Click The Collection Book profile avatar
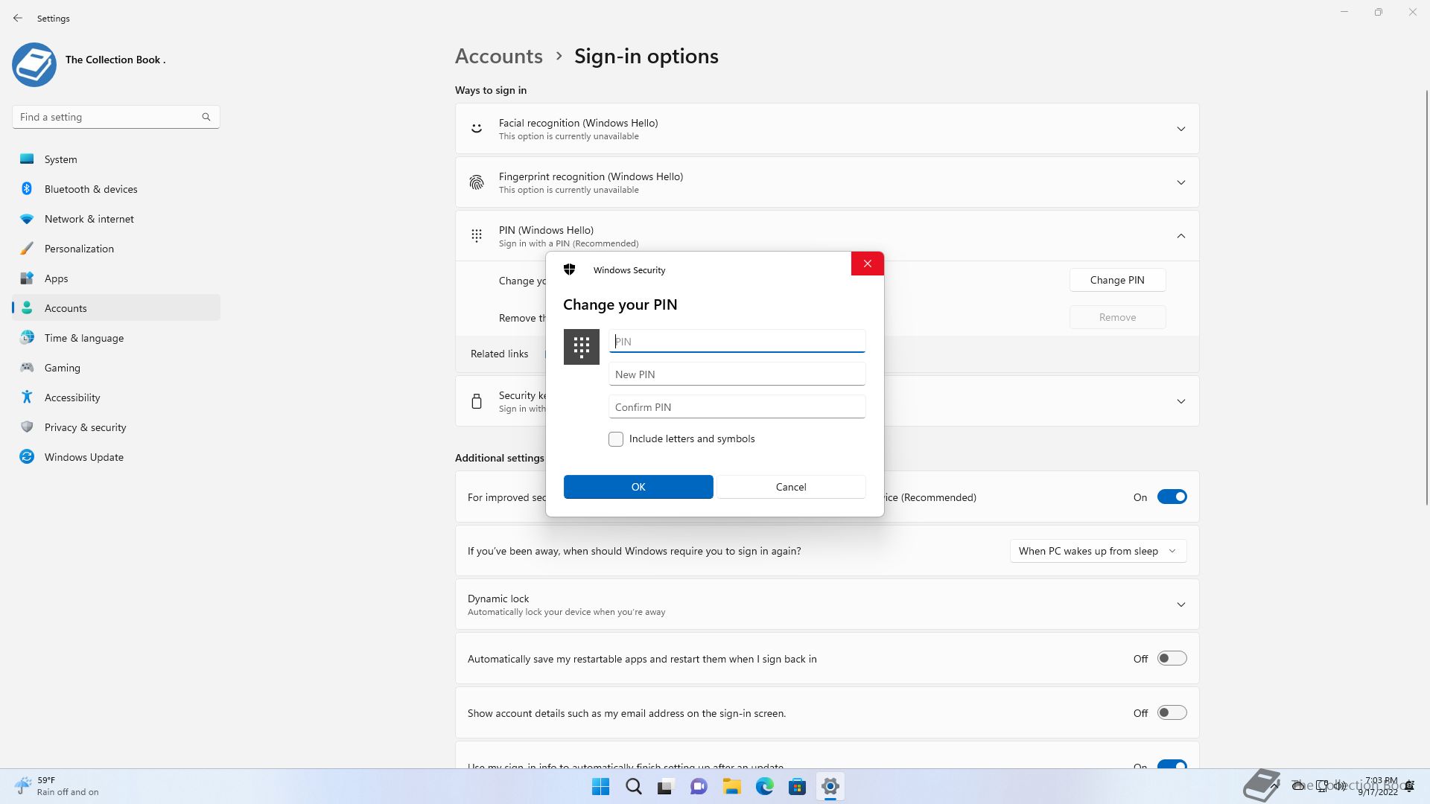Viewport: 1430px width, 804px height. point(34,65)
